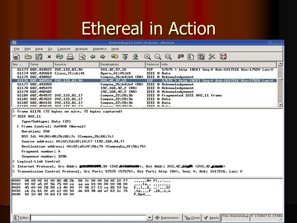Zoom in with the plus magnifier
Viewport: 297px width, 223px height.
(x=147, y=57)
